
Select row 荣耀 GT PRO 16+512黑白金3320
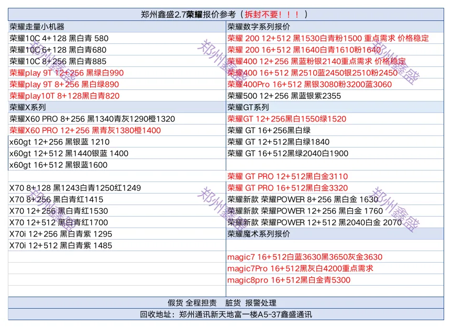point(335,188)
